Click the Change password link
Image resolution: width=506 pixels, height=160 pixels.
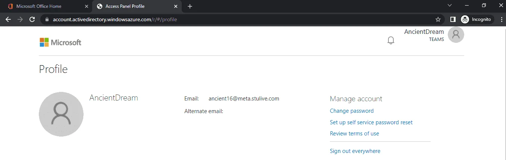point(352,111)
